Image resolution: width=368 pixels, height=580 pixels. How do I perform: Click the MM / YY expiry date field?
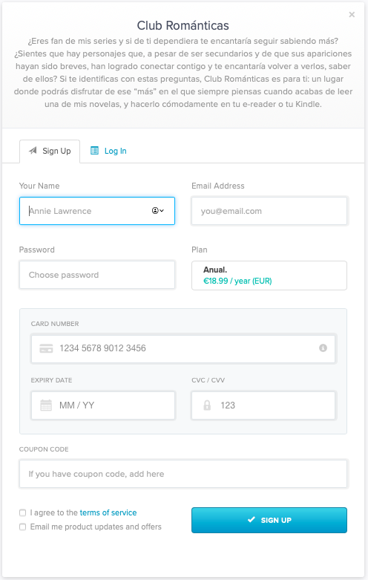[x=103, y=405]
